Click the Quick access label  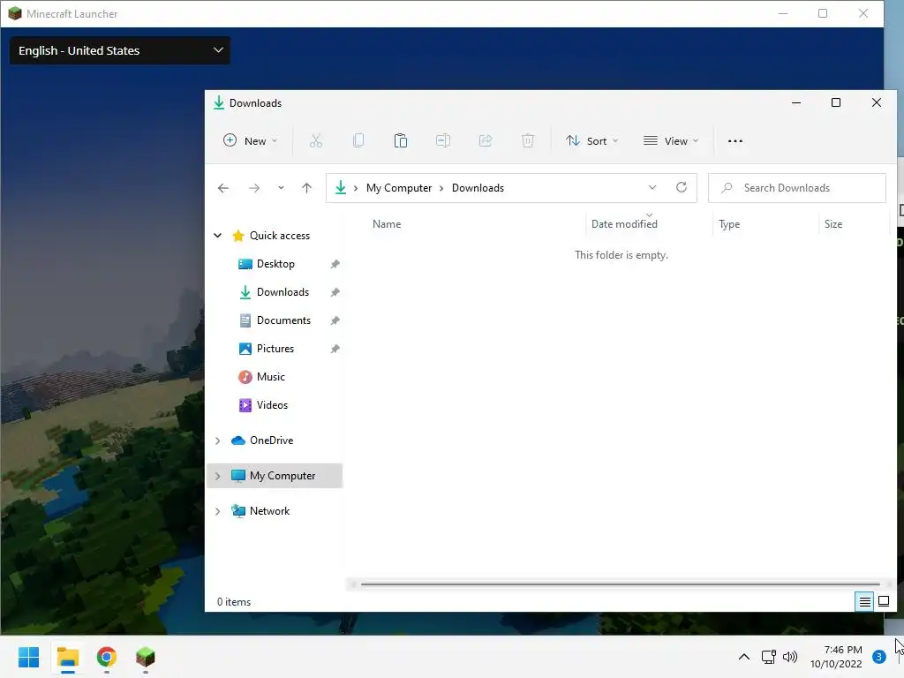pyautogui.click(x=280, y=235)
